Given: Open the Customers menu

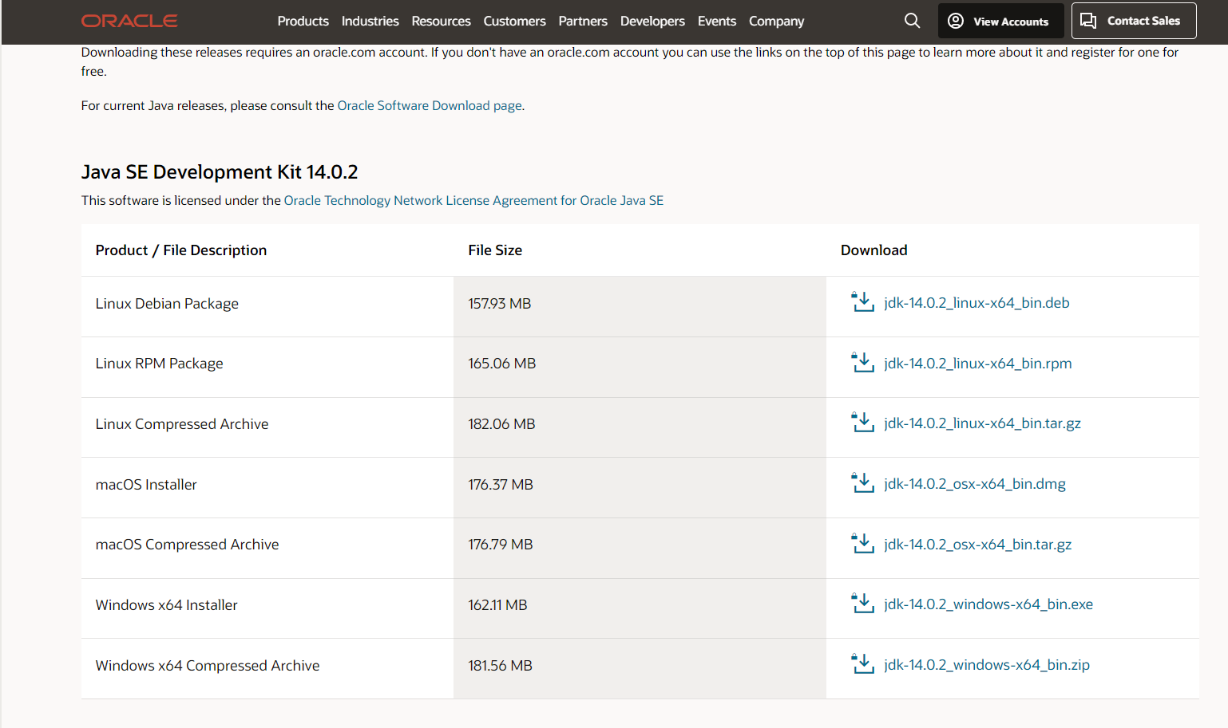Looking at the screenshot, I should (514, 21).
